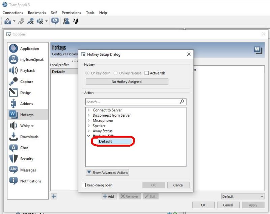
Task: Click the plus icon below Local profiles
Action: (x=54, y=196)
